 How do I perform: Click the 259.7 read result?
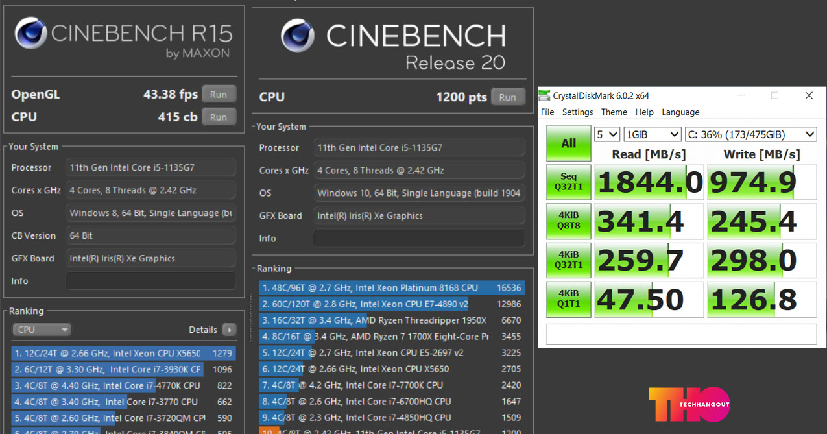(x=649, y=260)
